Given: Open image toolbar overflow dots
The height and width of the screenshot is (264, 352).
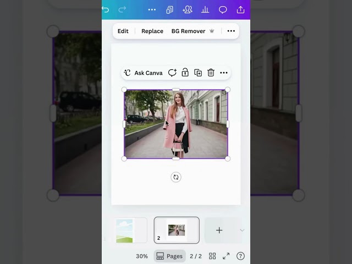Looking at the screenshot, I should tap(231, 31).
